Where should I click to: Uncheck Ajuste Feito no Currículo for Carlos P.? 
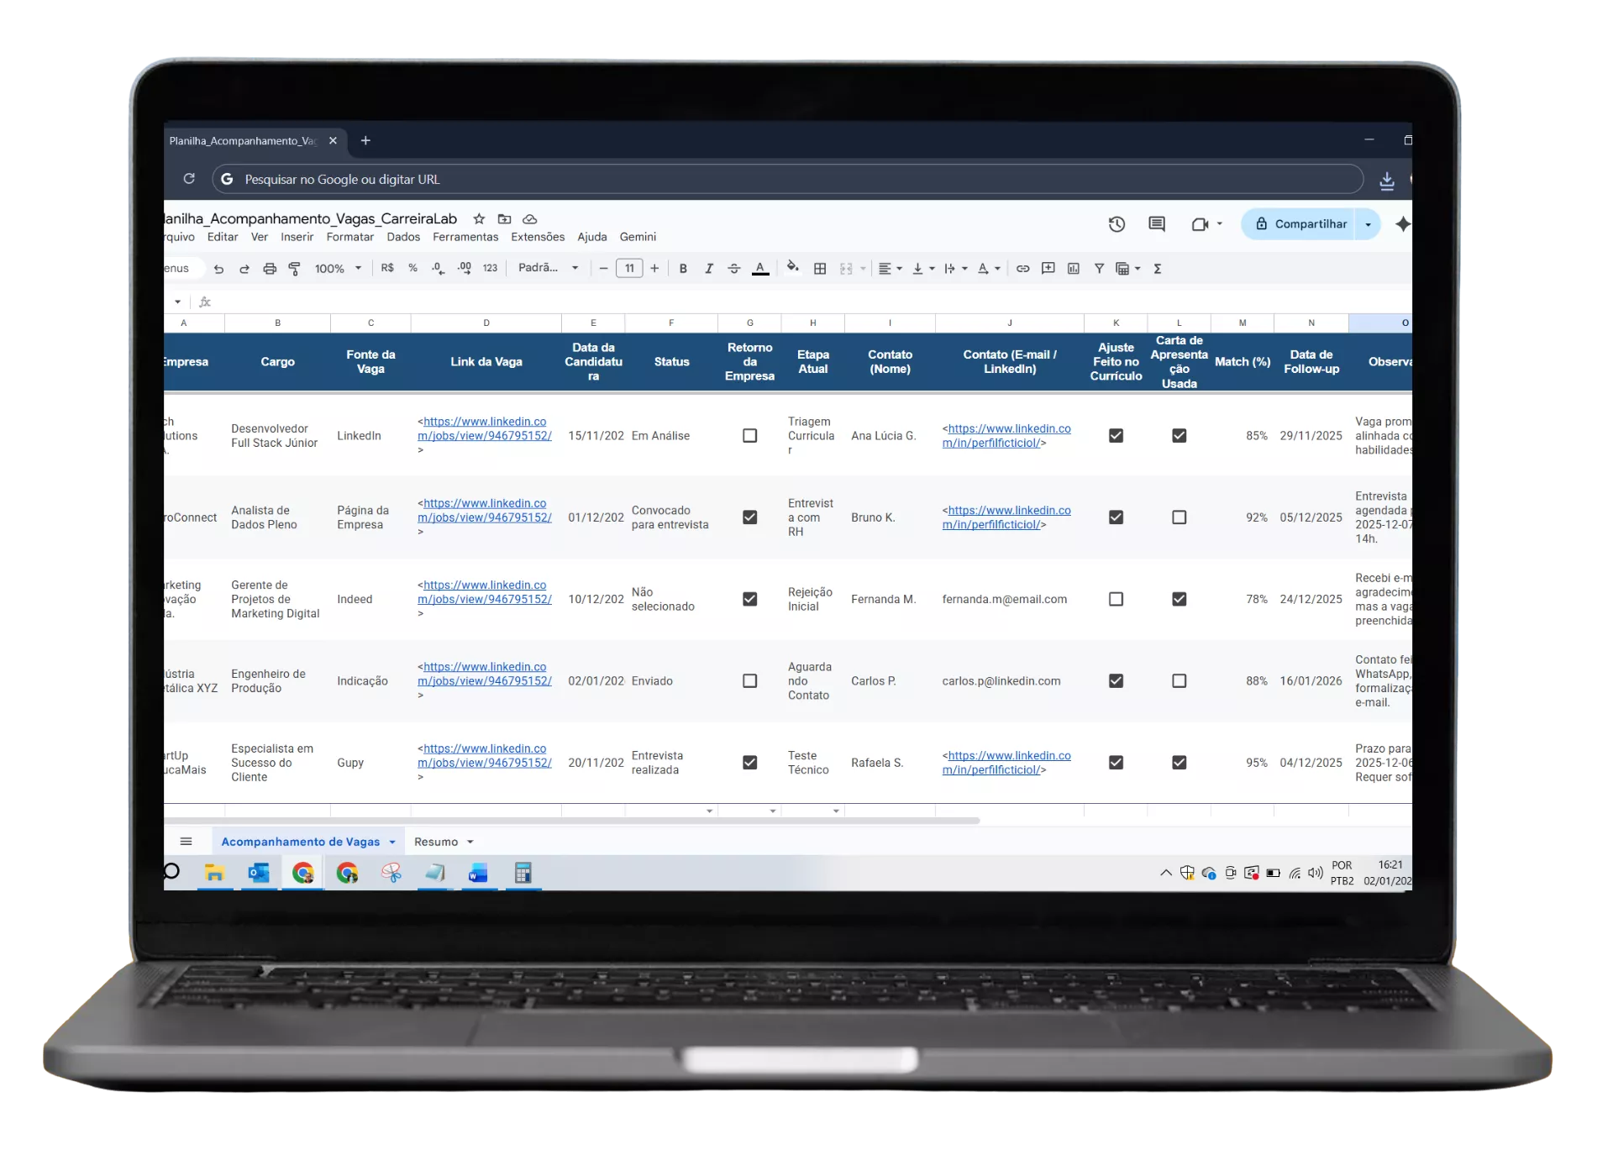[x=1116, y=681]
